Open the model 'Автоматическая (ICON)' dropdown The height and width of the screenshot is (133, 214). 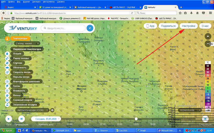point(32,110)
